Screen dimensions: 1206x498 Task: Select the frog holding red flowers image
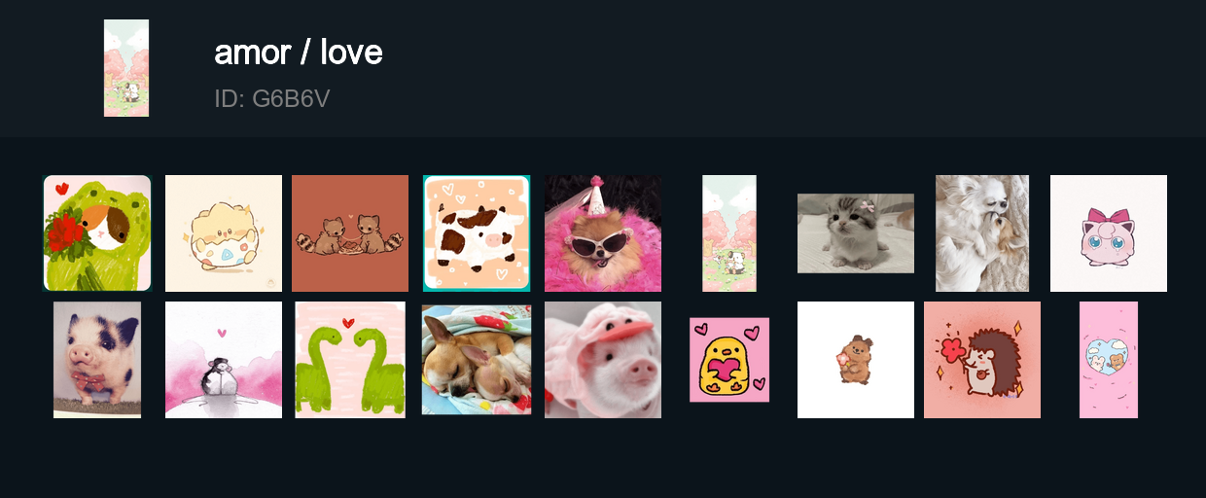click(x=97, y=233)
